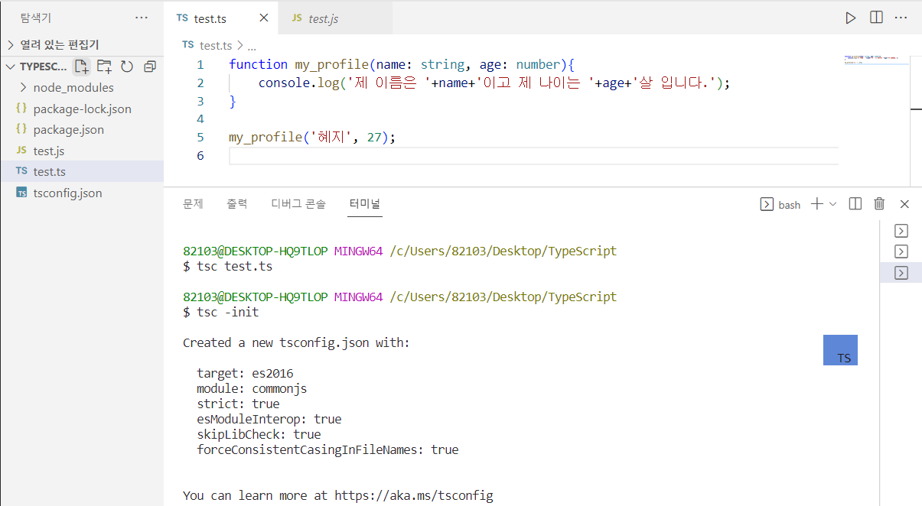Screen dimensions: 922x506
Task: Open the explorer more actions menu
Action: point(142,18)
